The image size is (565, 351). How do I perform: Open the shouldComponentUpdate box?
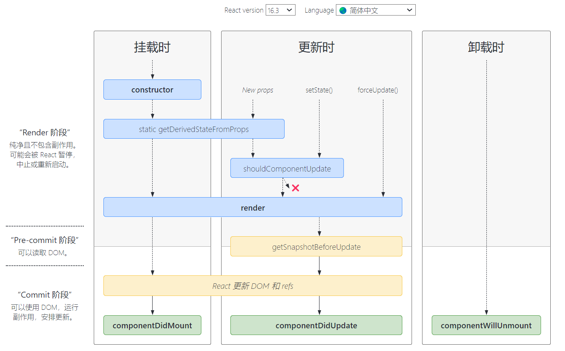[287, 168]
